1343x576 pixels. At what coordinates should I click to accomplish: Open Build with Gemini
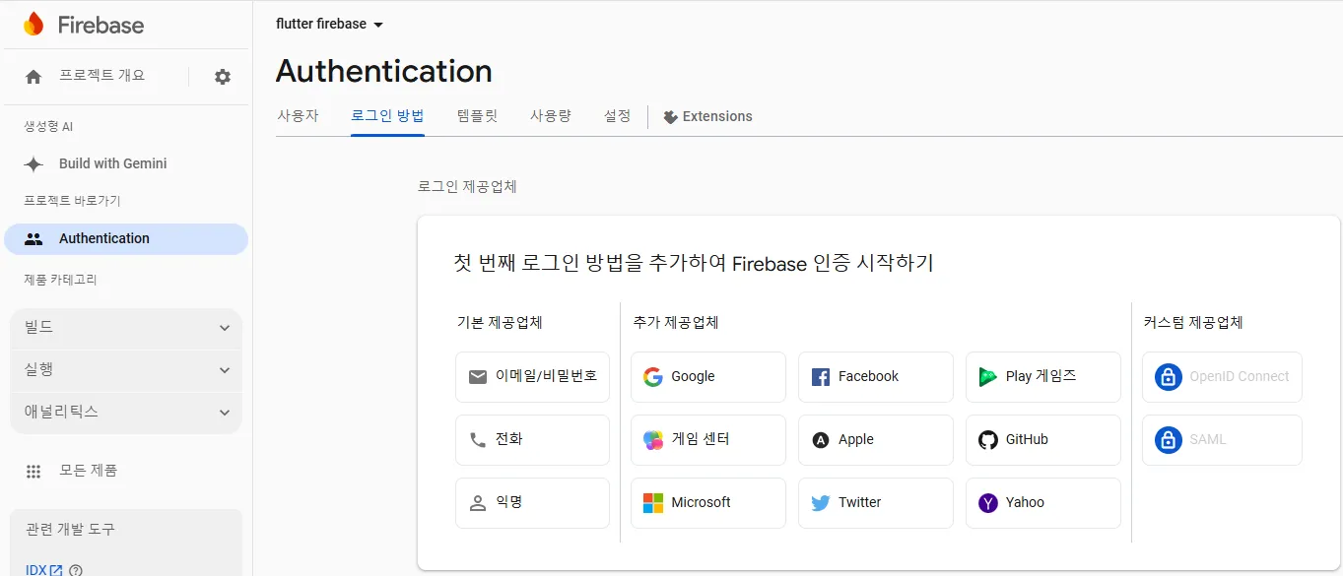pyautogui.click(x=113, y=164)
